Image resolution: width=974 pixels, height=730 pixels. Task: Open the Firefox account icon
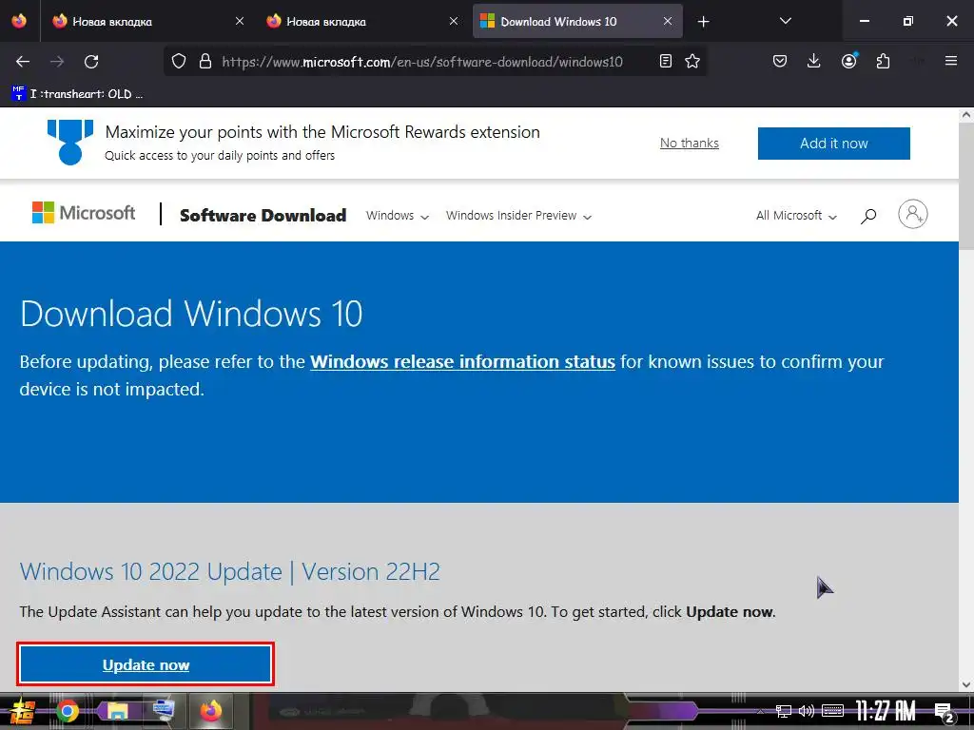(849, 61)
